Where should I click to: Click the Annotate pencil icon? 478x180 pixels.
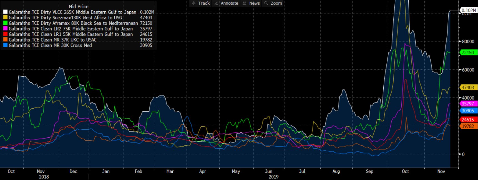(x=216, y=3)
